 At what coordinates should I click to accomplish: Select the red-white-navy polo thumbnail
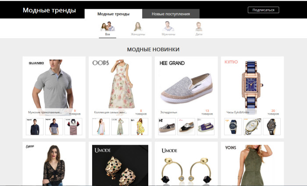(x=73, y=126)
